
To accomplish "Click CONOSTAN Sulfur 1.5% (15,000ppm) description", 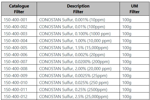I will (74, 48).
